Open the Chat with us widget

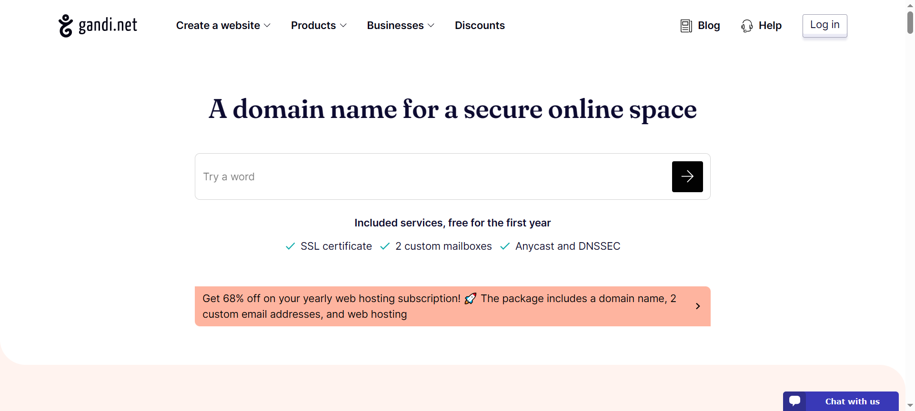click(x=852, y=401)
